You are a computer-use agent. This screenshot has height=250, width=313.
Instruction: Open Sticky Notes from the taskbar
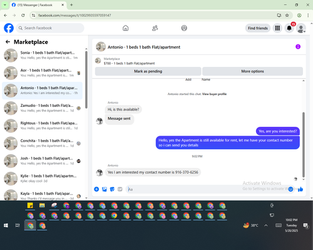[30, 206]
